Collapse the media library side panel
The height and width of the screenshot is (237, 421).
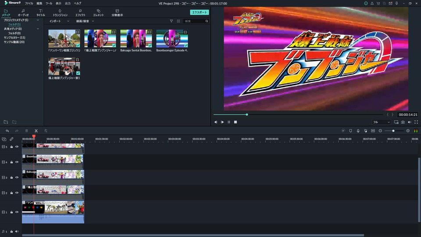tap(42, 72)
